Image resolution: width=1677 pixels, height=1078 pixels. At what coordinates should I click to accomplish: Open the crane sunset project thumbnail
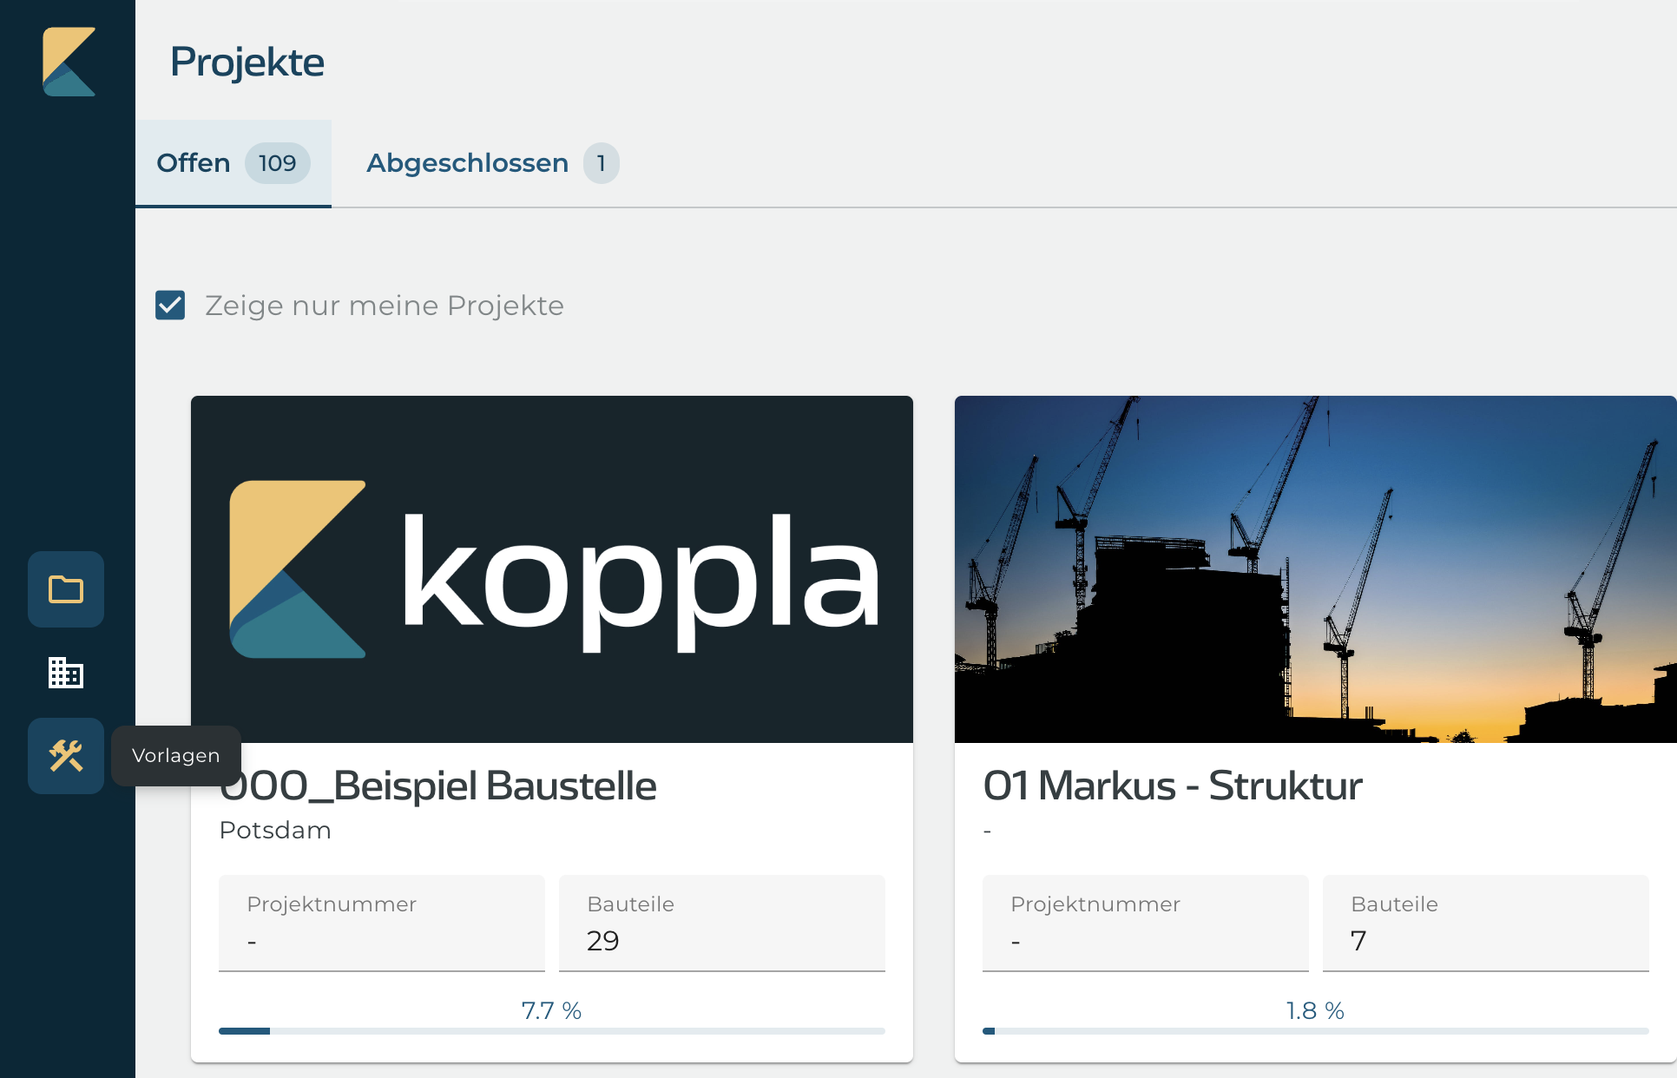point(1316,569)
